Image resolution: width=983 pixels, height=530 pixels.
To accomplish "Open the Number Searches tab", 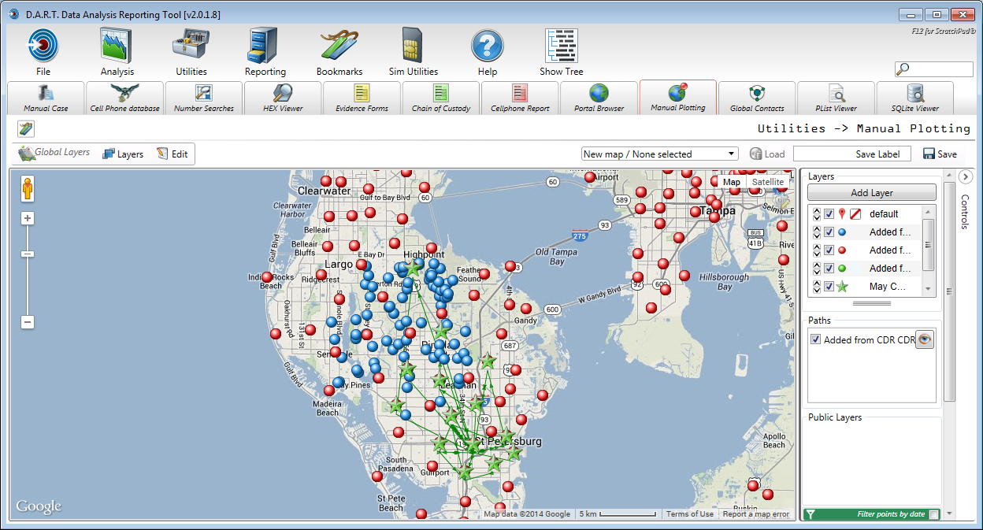I will point(204,98).
